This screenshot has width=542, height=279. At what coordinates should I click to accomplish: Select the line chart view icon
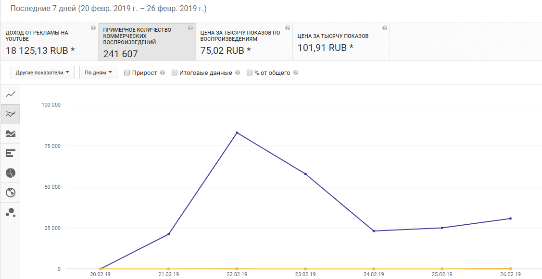click(11, 94)
